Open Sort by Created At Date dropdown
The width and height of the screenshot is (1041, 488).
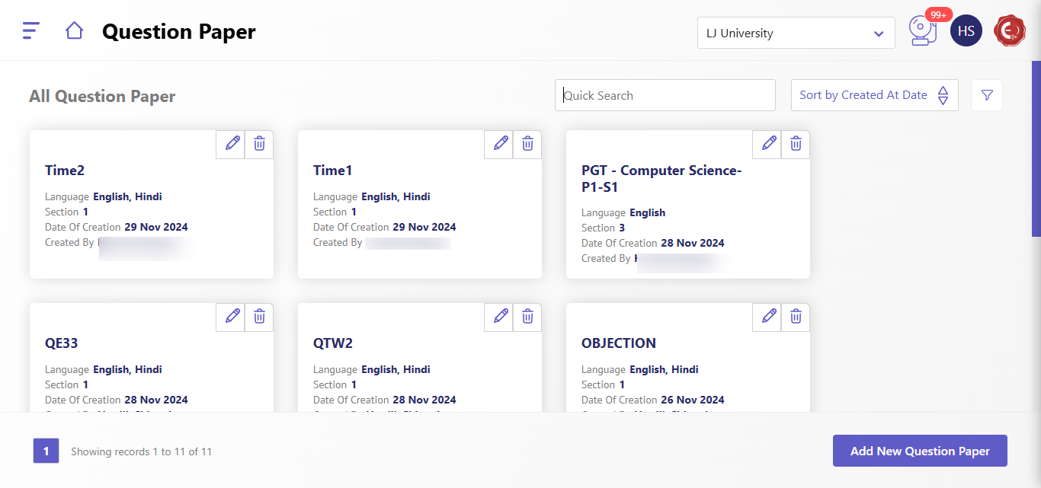pos(863,95)
